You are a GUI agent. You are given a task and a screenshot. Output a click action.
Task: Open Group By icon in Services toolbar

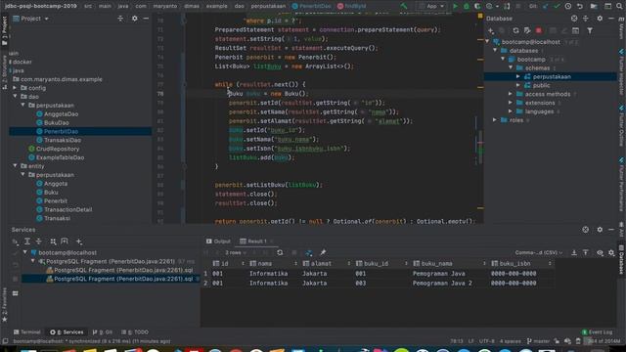(53, 242)
